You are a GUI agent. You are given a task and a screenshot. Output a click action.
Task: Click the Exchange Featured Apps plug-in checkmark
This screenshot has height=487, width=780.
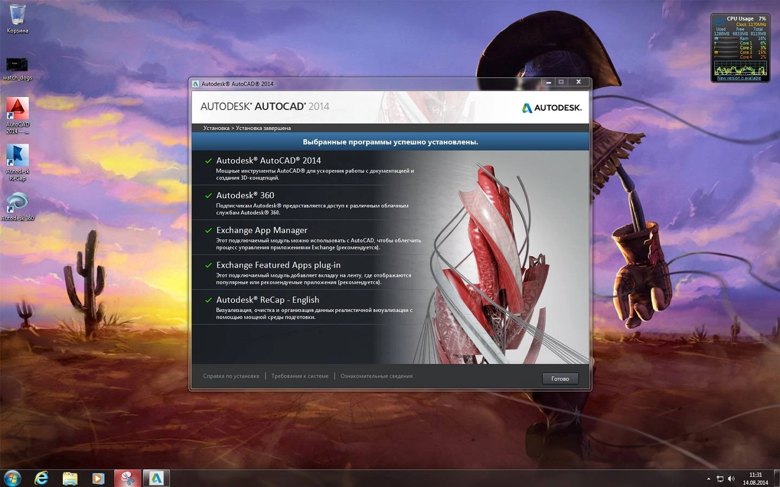(x=208, y=265)
